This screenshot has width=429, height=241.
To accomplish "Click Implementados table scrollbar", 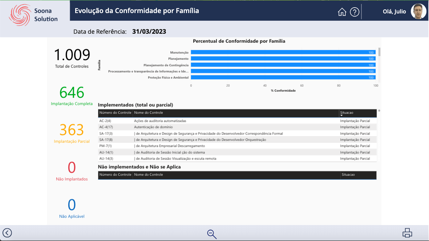I will click(379, 111).
